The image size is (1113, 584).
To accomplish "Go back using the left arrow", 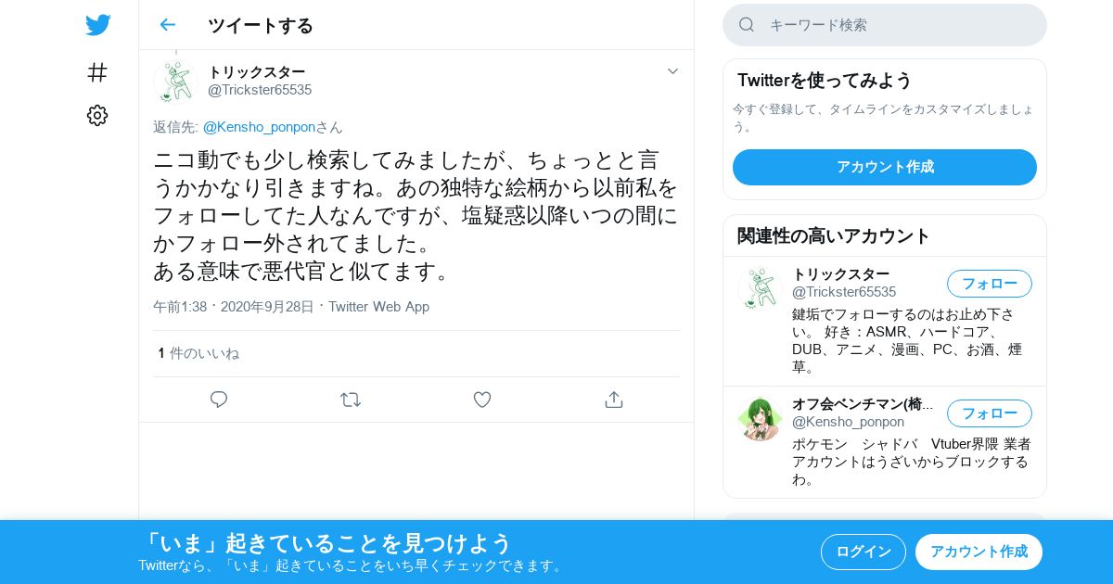I will tap(167, 25).
